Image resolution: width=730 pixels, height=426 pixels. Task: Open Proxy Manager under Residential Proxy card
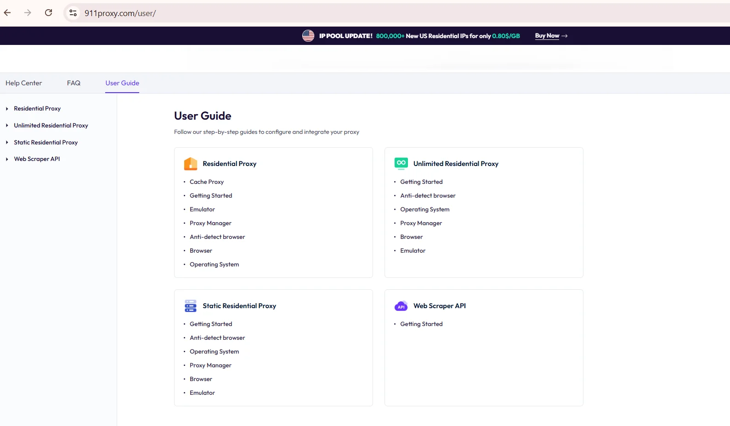tap(210, 223)
